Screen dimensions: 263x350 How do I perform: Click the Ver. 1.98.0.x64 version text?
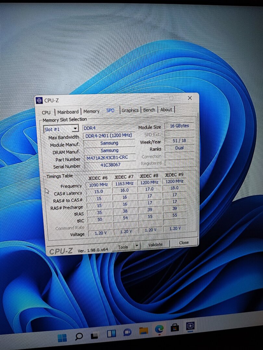(x=93, y=250)
